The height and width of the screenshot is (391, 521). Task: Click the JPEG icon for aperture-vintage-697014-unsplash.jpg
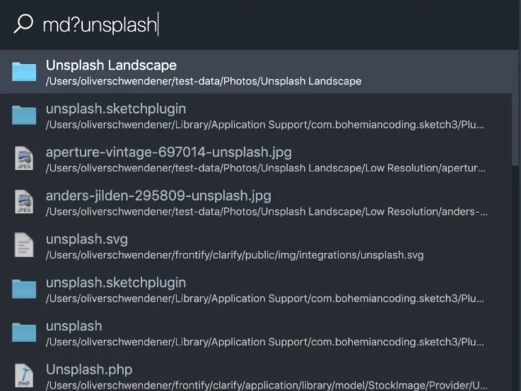24,158
